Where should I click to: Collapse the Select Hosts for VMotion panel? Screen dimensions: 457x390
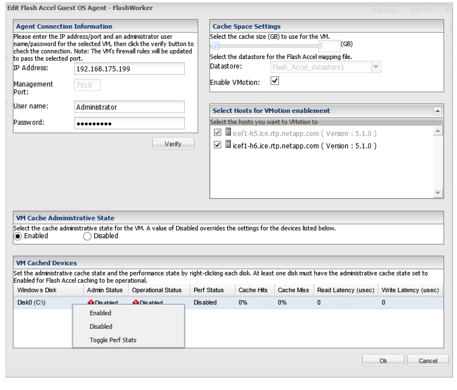pos(437,111)
